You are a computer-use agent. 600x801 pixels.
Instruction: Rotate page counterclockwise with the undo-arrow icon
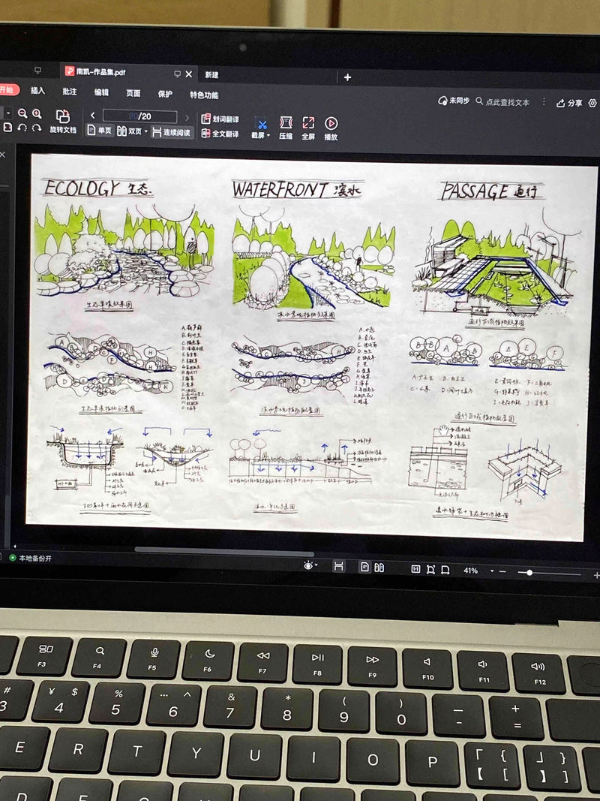click(x=22, y=128)
